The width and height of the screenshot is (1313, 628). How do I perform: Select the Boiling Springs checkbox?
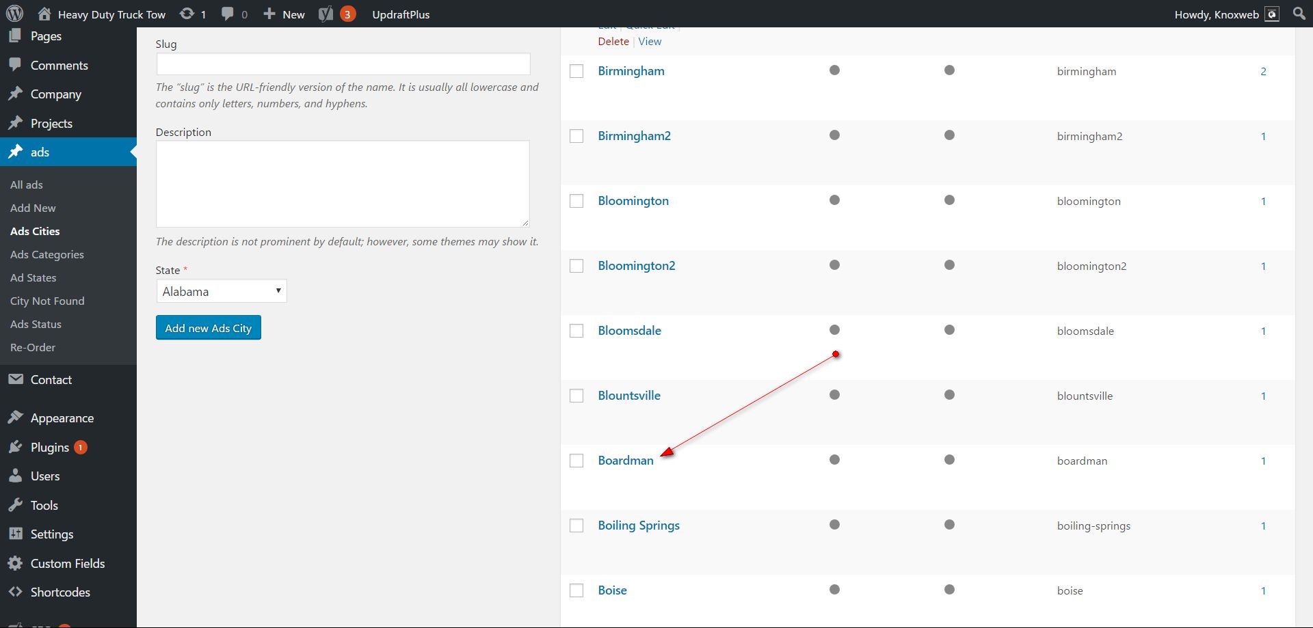(x=576, y=525)
